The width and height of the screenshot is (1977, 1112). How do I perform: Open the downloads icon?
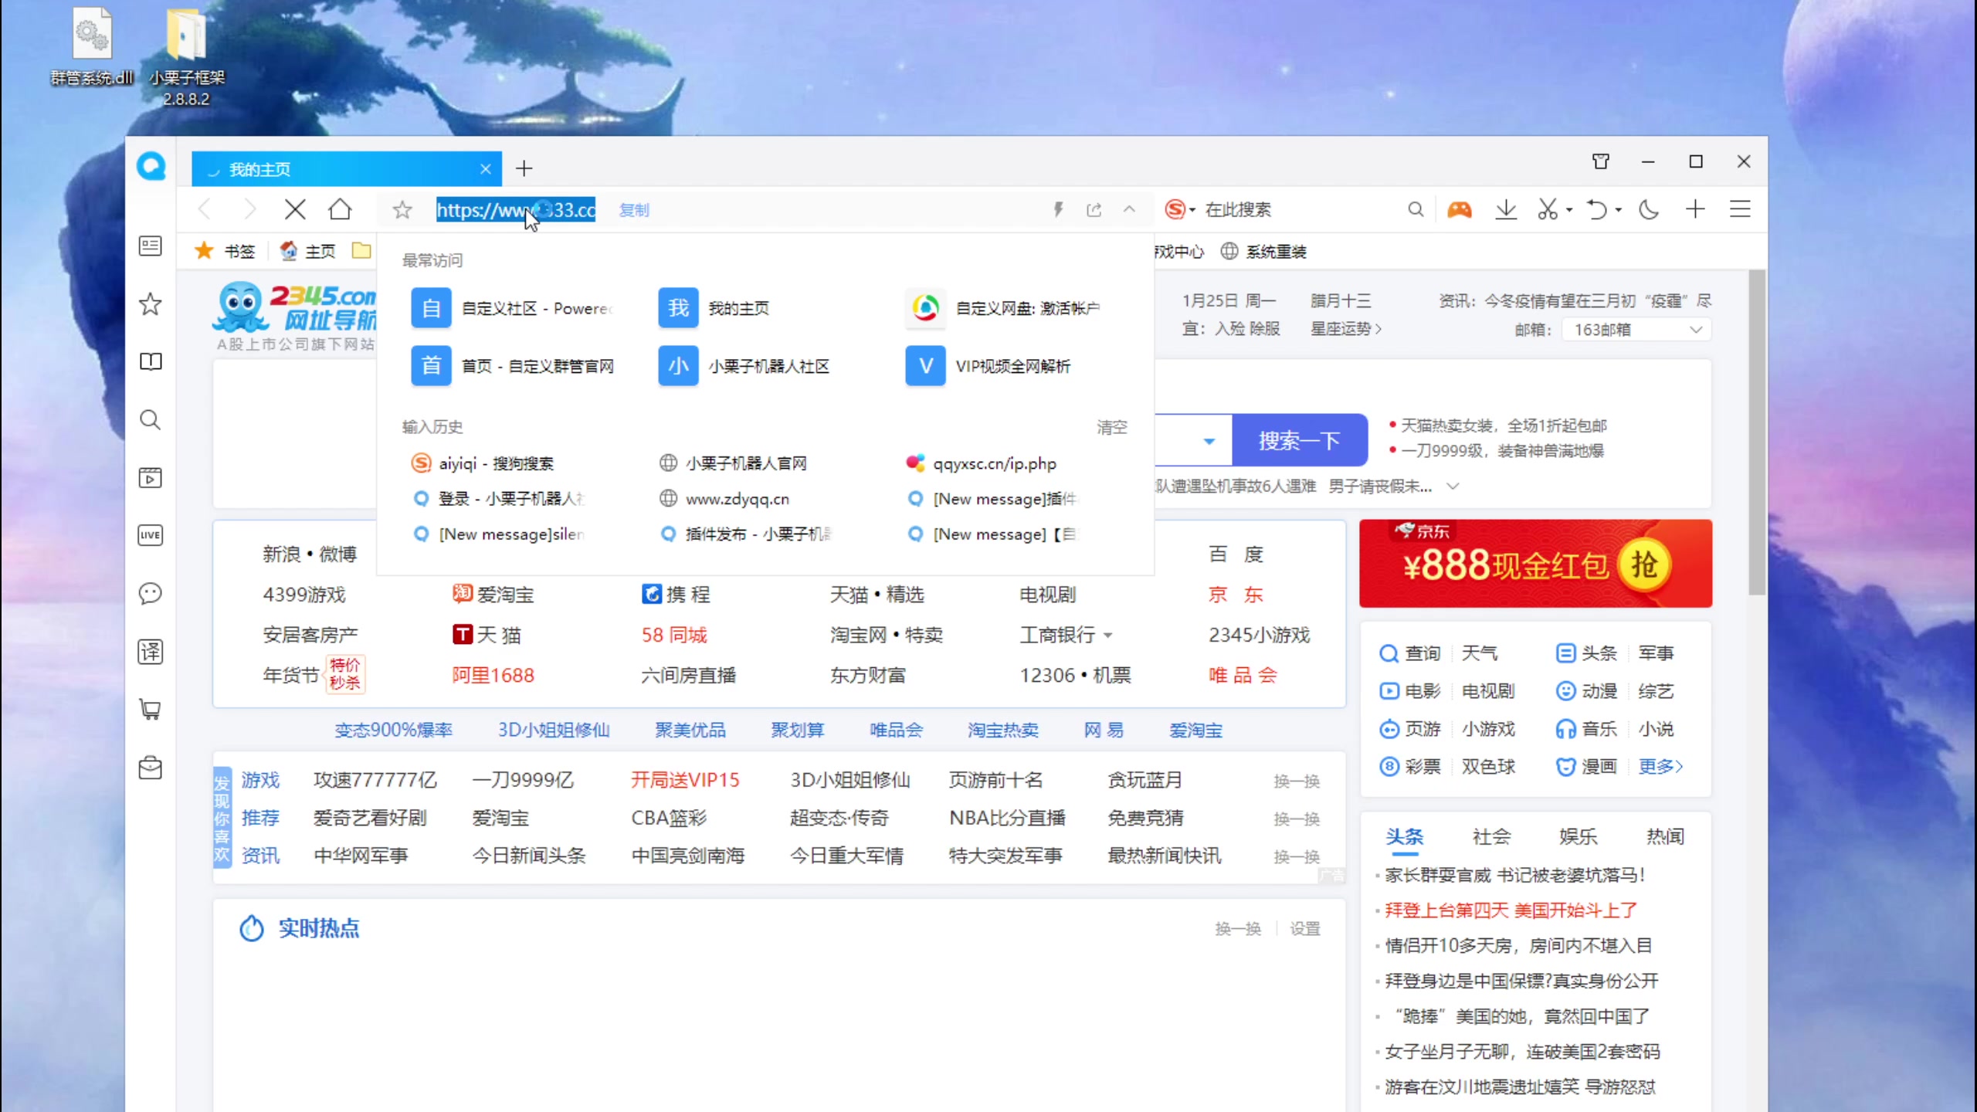[1505, 209]
